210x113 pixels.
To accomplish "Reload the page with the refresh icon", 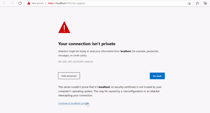I will click(x=20, y=3).
